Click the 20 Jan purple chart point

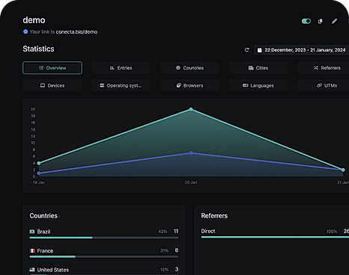point(191,153)
